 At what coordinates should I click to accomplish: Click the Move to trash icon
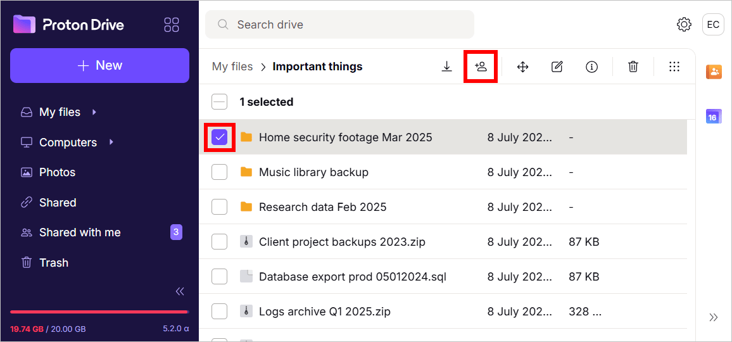(633, 66)
